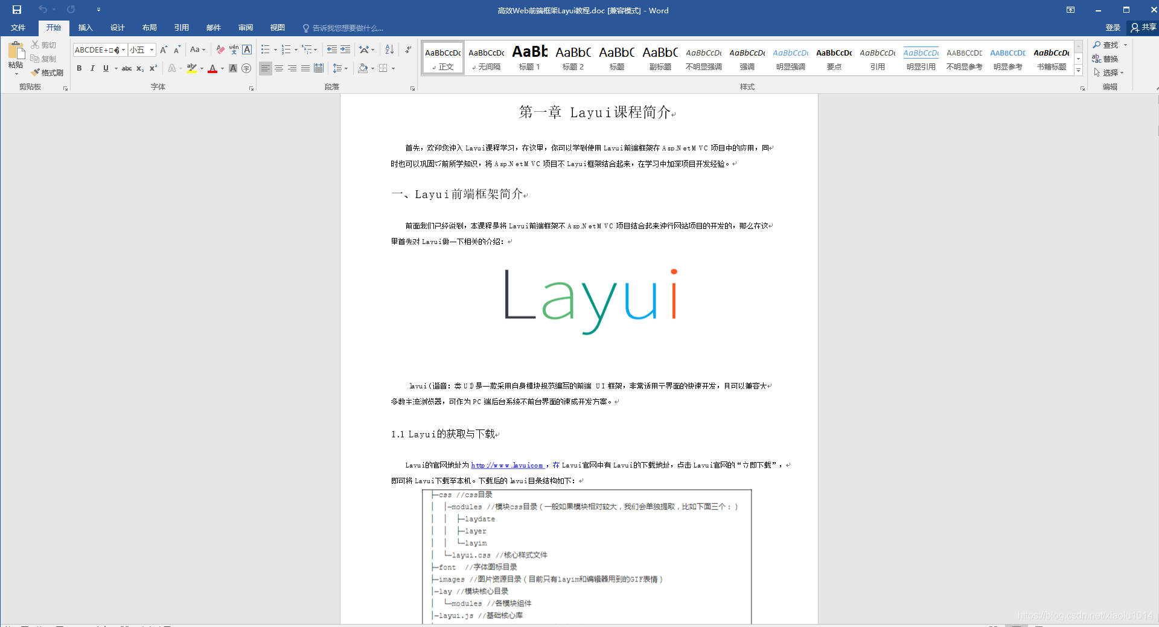Viewport: 1159px width, 627px height.
Task: Insert an enclosed character (字 in circle)
Action: tap(246, 68)
